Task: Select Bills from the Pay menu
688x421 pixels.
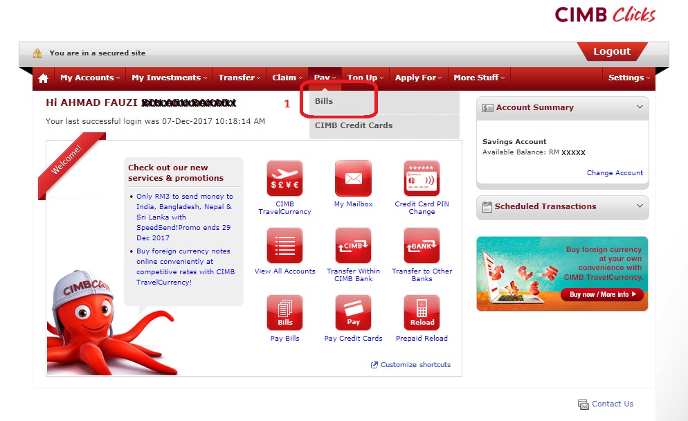Action: [384, 101]
